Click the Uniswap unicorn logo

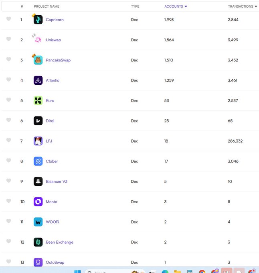click(x=38, y=40)
